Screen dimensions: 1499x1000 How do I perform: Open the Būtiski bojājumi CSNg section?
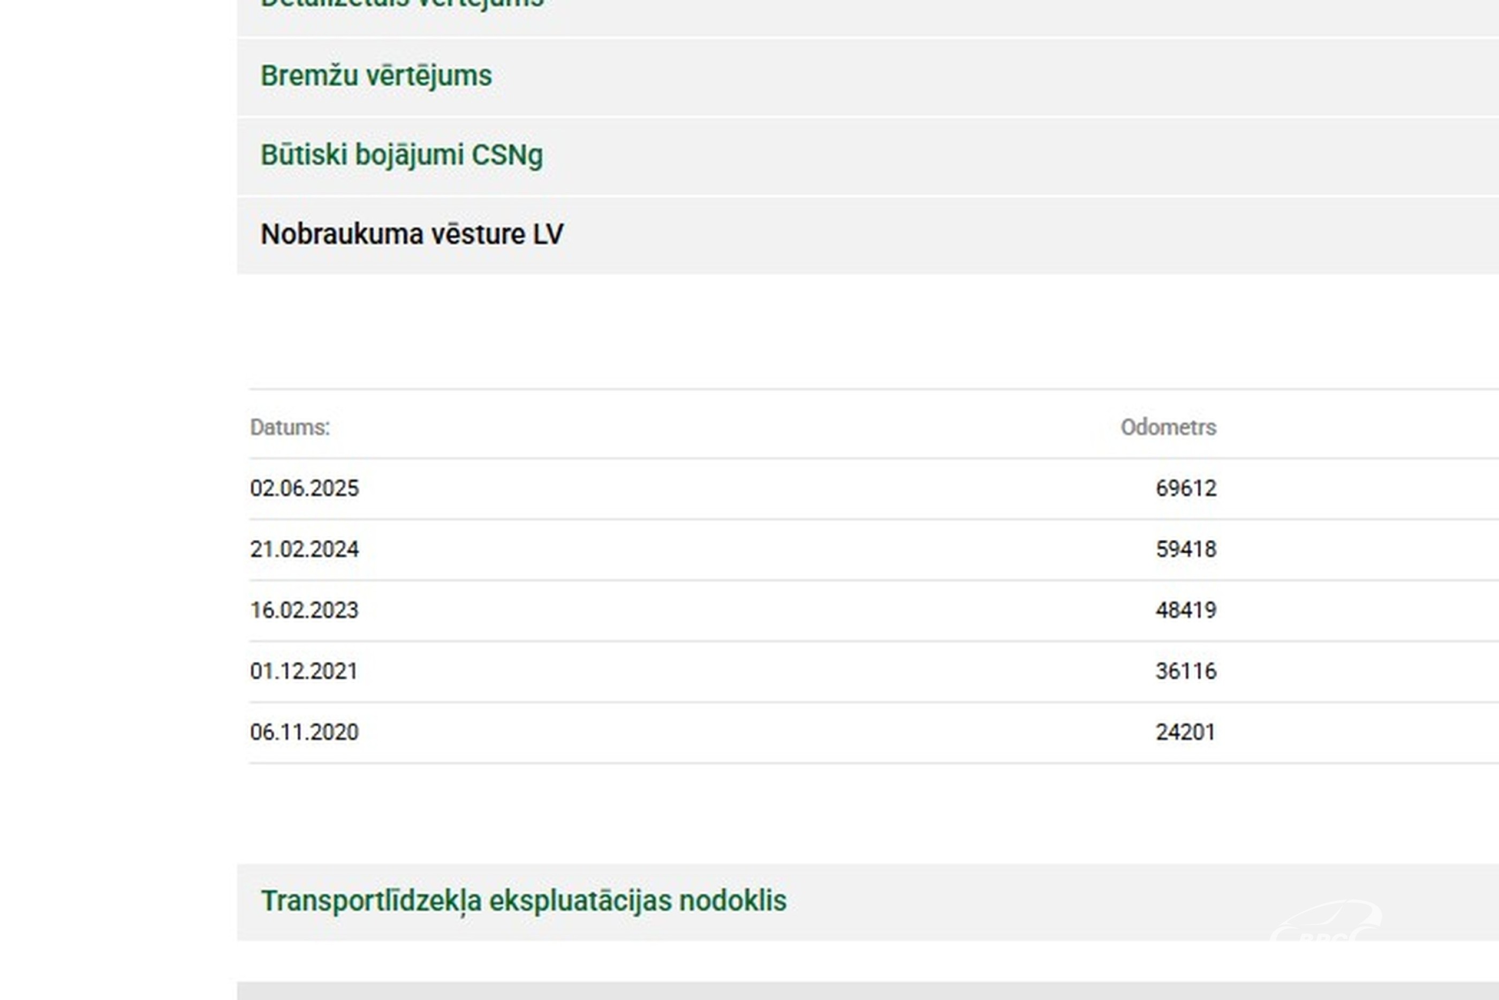tap(402, 155)
